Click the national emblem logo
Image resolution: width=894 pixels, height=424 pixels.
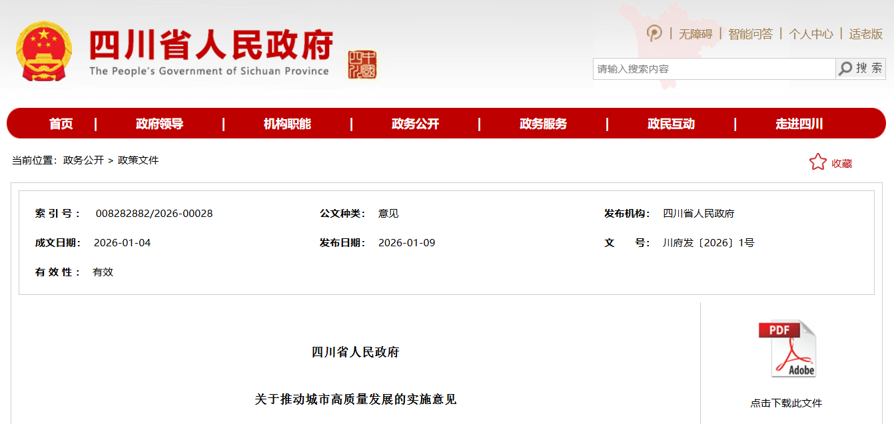click(44, 52)
